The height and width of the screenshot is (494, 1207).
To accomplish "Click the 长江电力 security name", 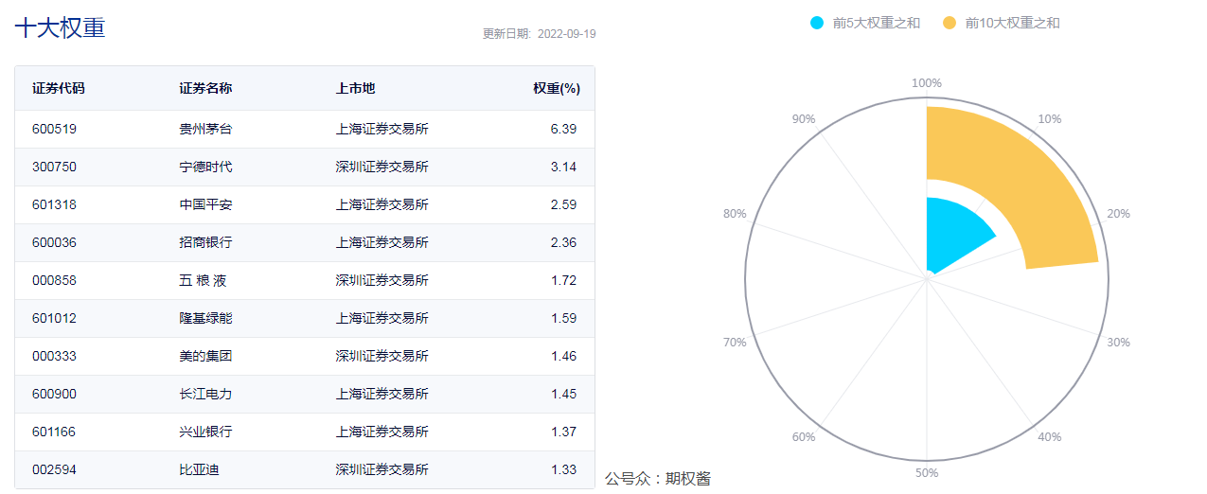I will click(x=205, y=394).
